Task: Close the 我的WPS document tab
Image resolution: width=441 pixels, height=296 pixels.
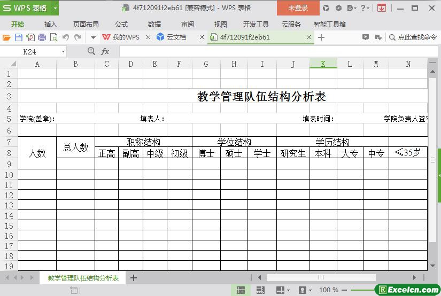Action: 148,37
